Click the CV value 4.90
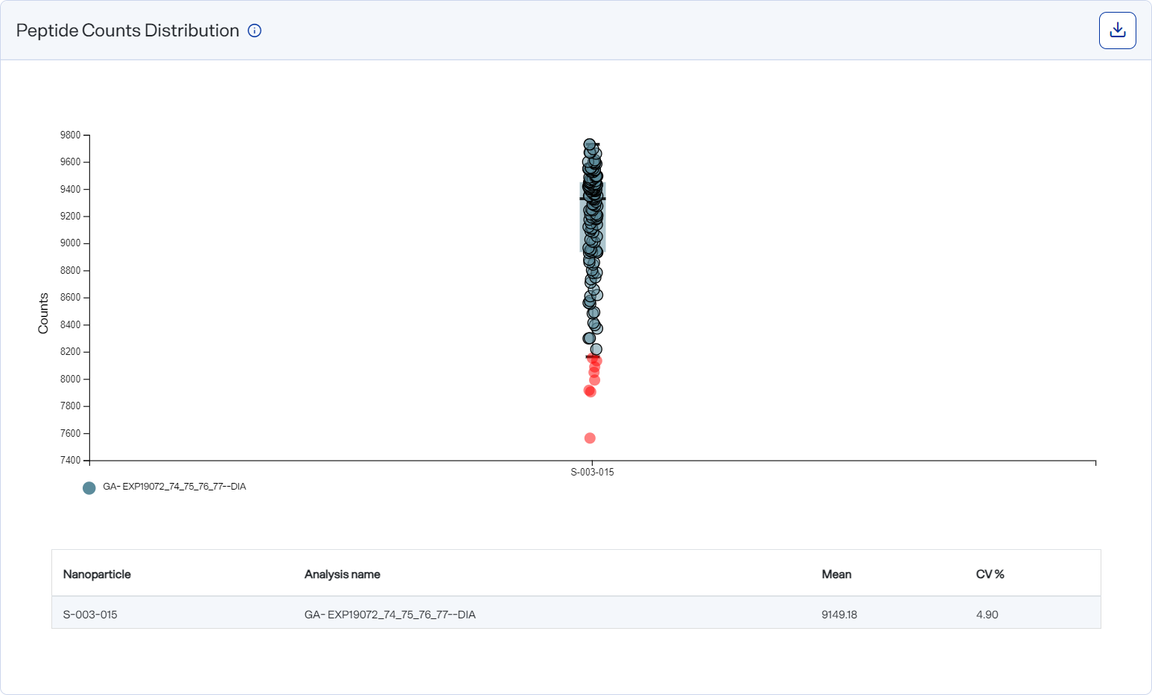The height and width of the screenshot is (695, 1152). 987,615
